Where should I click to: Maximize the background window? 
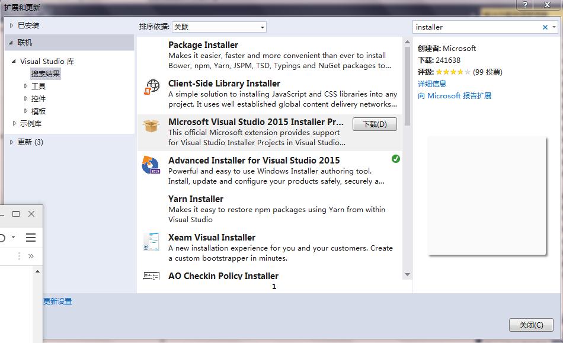pos(16,214)
